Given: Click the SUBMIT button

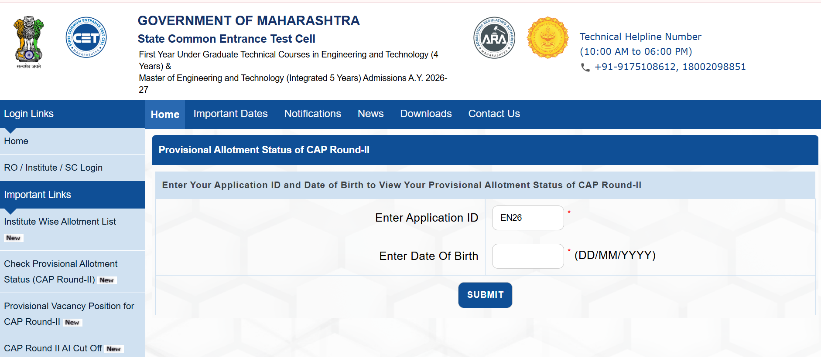Looking at the screenshot, I should [485, 295].
